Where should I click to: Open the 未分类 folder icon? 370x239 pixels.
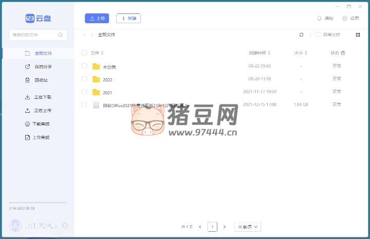[x=96, y=66]
